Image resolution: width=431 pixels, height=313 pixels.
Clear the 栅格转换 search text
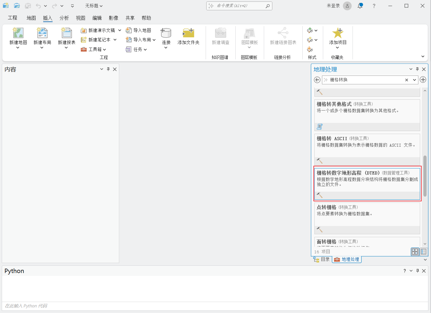[x=407, y=80]
